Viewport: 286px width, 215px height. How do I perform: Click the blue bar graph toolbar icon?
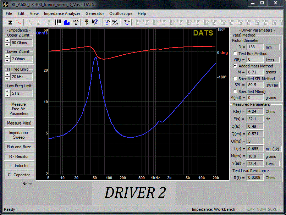coord(67,22)
